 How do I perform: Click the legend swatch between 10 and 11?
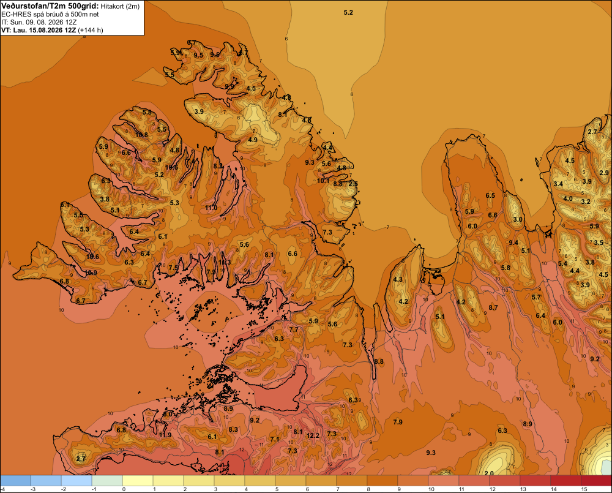pos(443,481)
